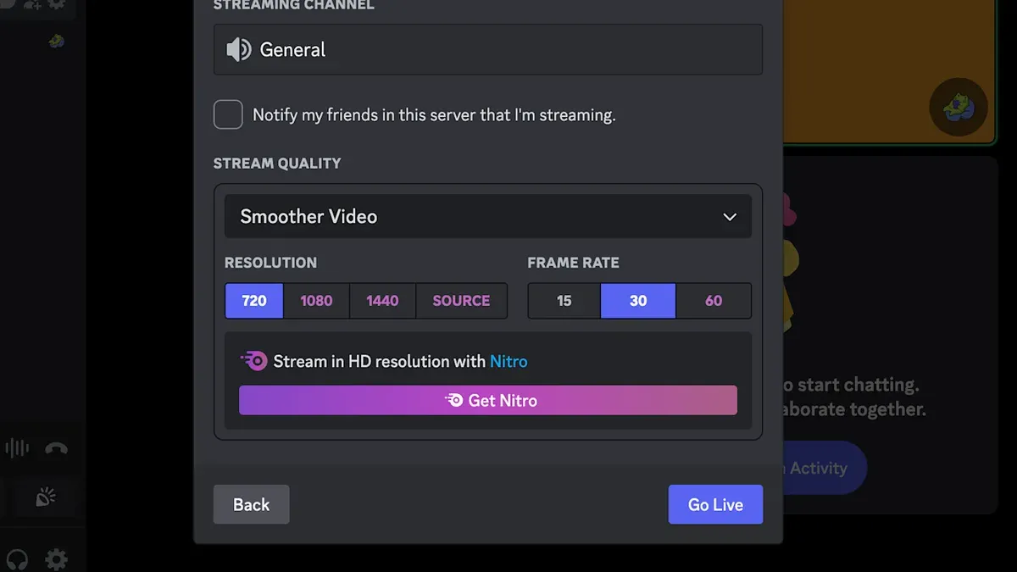The height and width of the screenshot is (572, 1017).
Task: Open the soundboard icon in the voice panel
Action: [46, 497]
